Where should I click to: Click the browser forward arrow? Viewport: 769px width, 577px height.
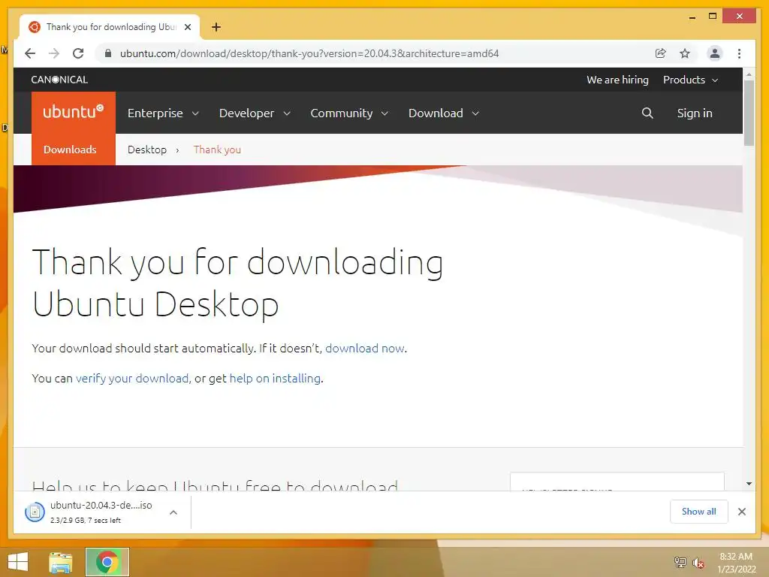(54, 53)
